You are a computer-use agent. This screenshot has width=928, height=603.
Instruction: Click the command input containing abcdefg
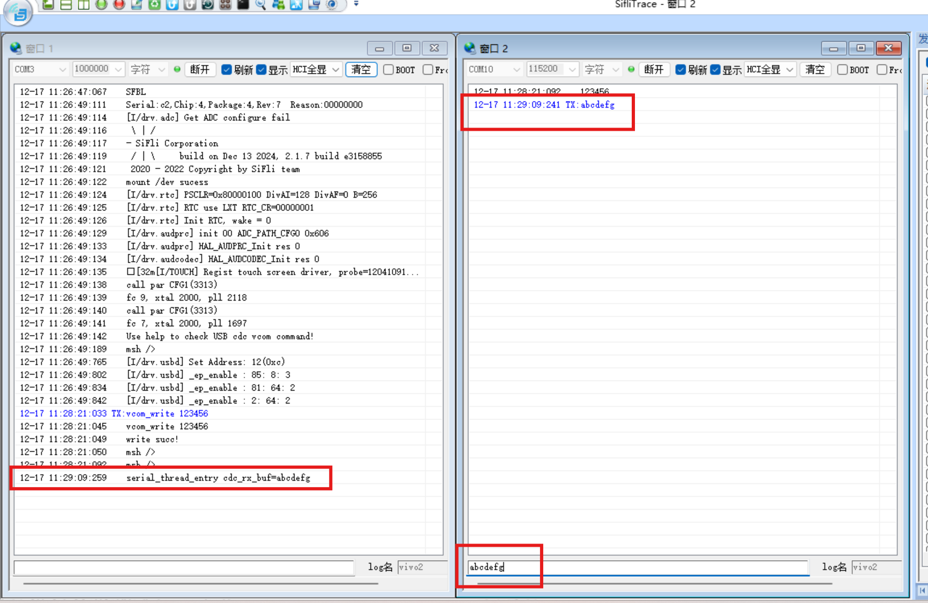coord(637,567)
